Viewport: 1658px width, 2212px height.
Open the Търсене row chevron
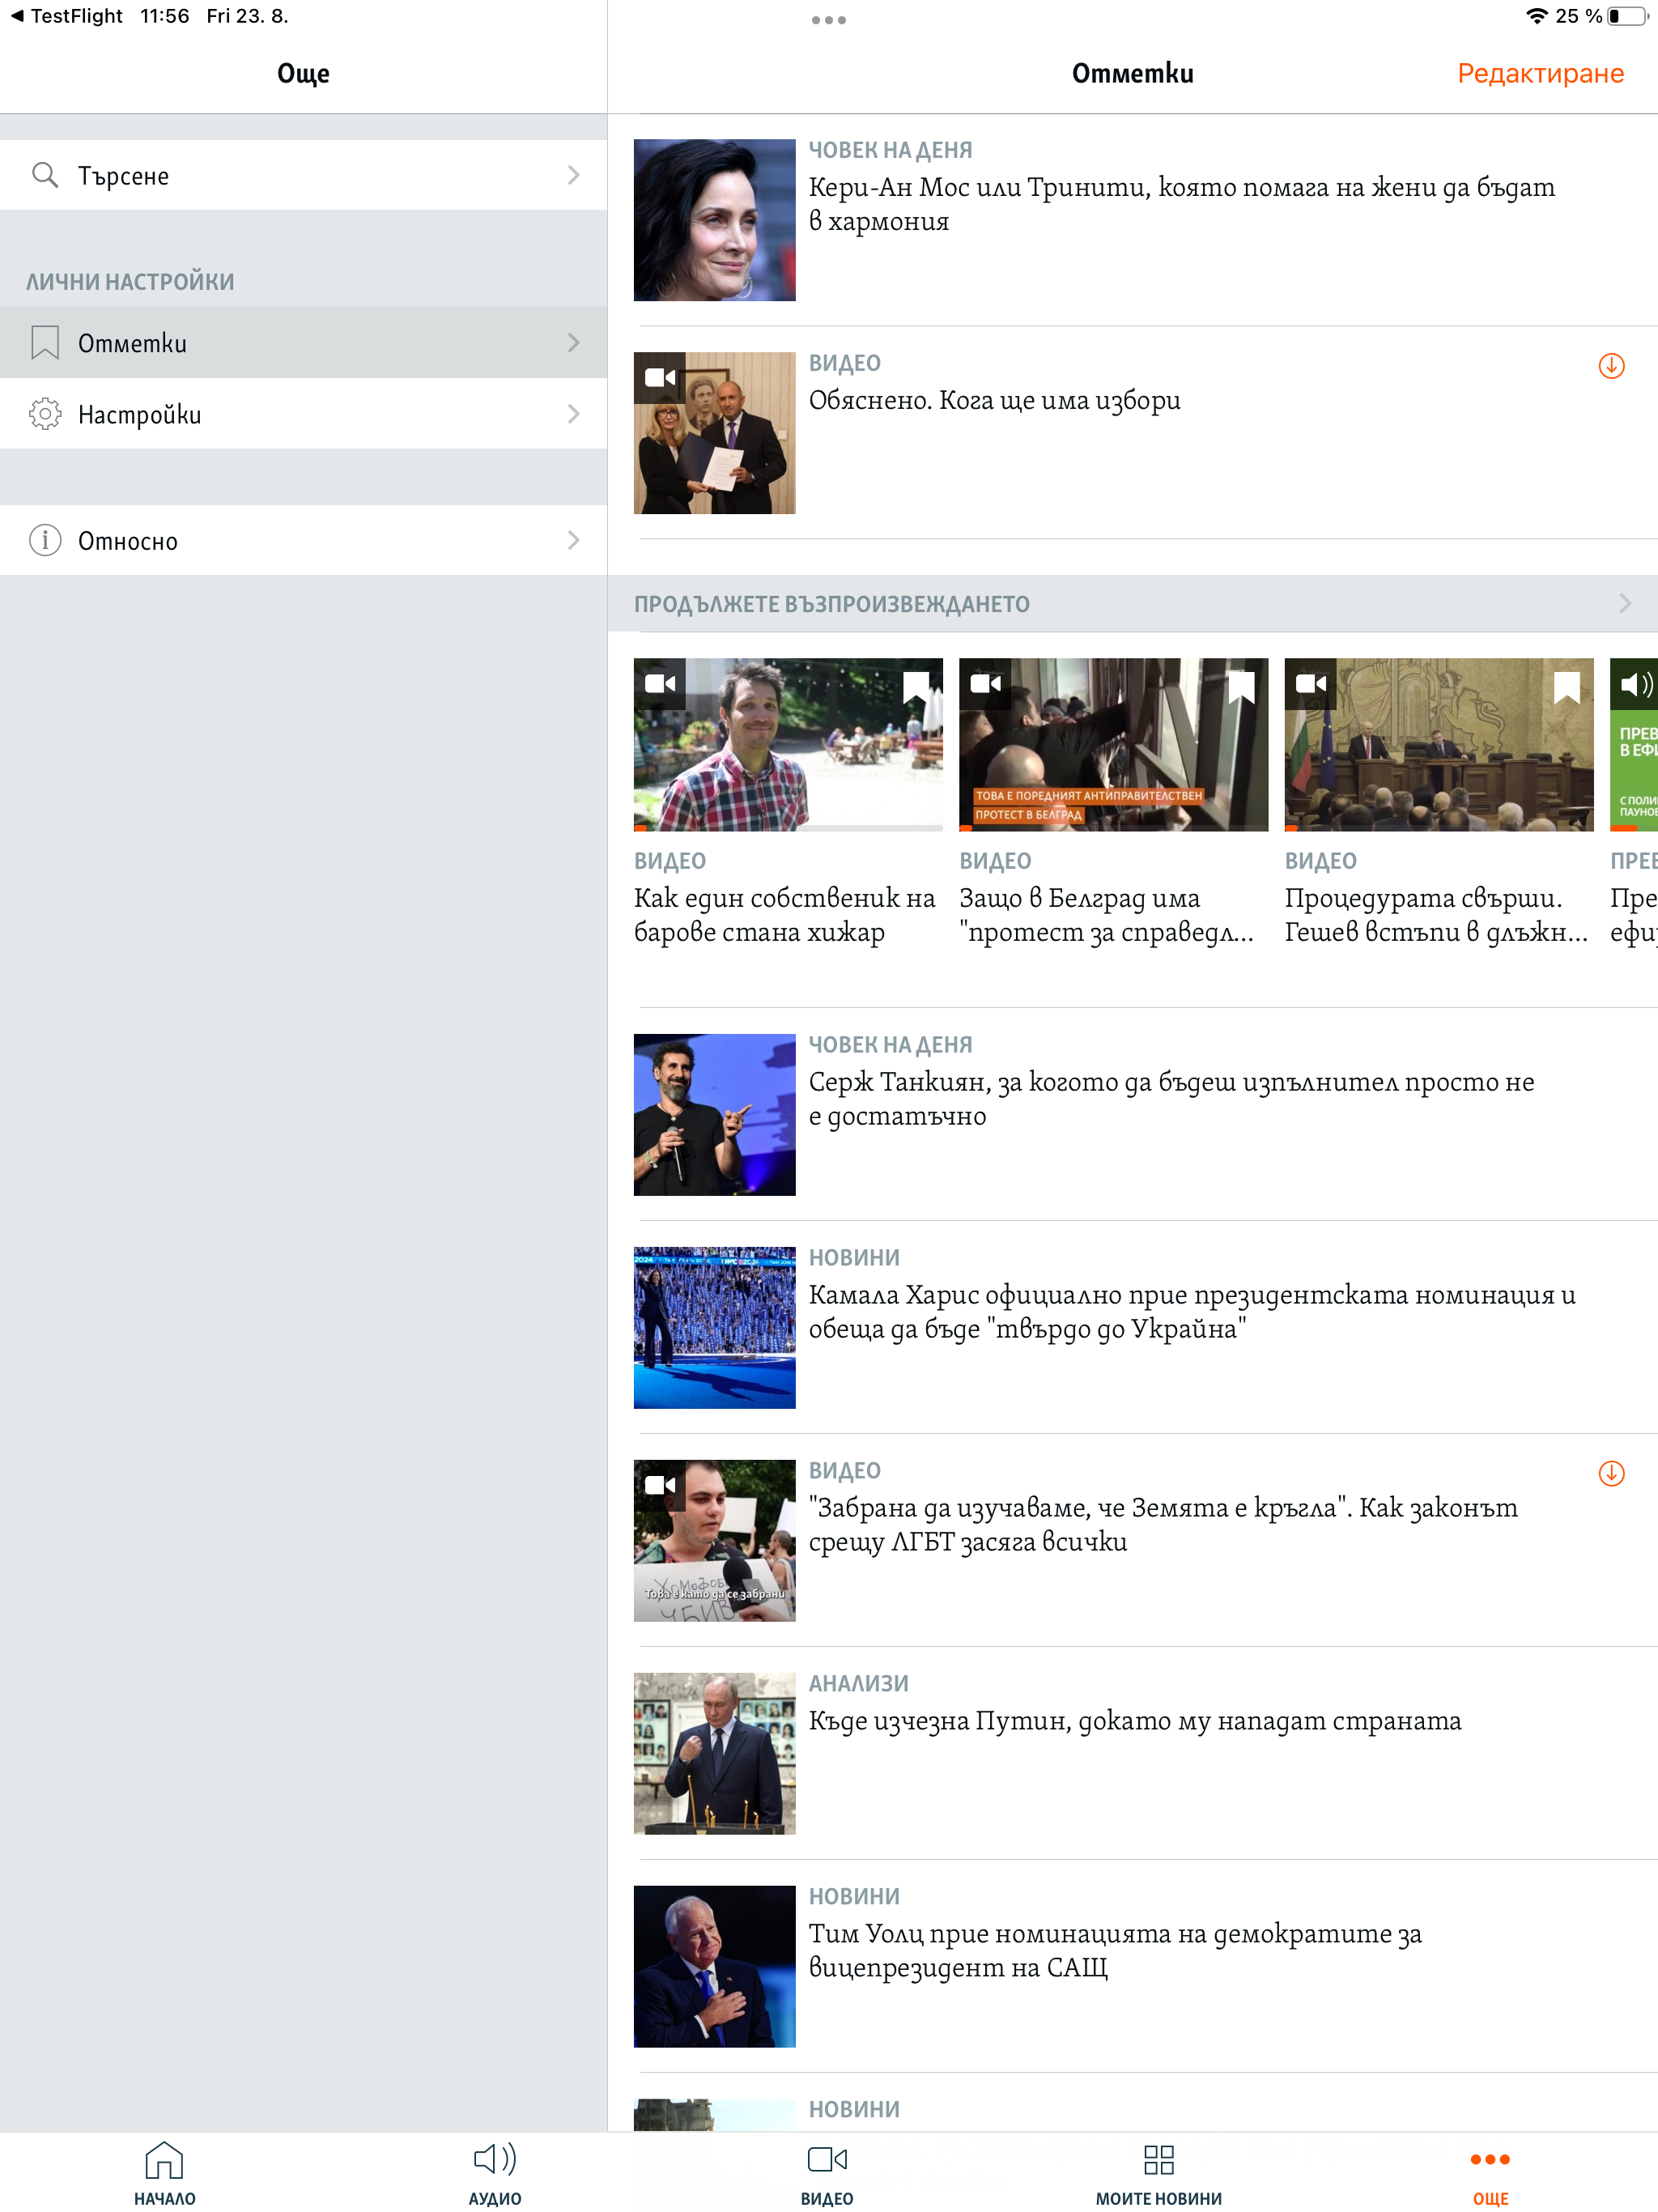coord(573,175)
